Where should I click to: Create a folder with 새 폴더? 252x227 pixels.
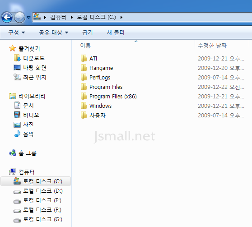(x=116, y=32)
